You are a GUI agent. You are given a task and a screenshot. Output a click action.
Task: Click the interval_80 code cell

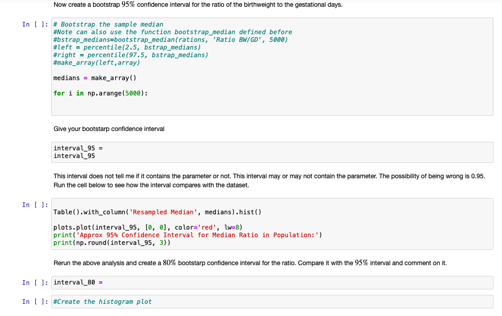pos(180,282)
